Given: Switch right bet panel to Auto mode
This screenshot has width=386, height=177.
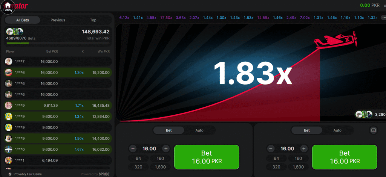Looking at the screenshot, I should [337, 130].
